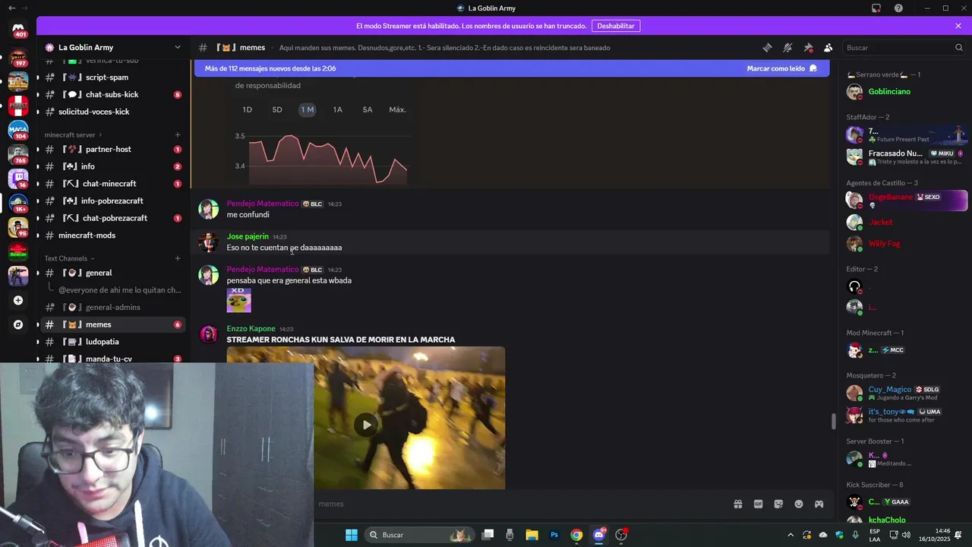
Task: Open MAGA server icon with 104 badge
Action: coord(18,130)
